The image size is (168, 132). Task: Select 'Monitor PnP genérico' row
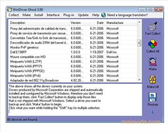click(73, 48)
